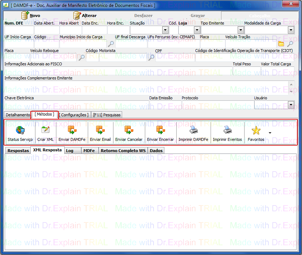Click the UFs Percurso field
This screenshot has height=255, width=302.
click(174, 44)
